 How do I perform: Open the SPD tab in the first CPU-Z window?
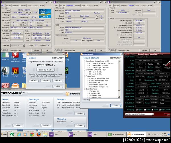pos(29,5)
